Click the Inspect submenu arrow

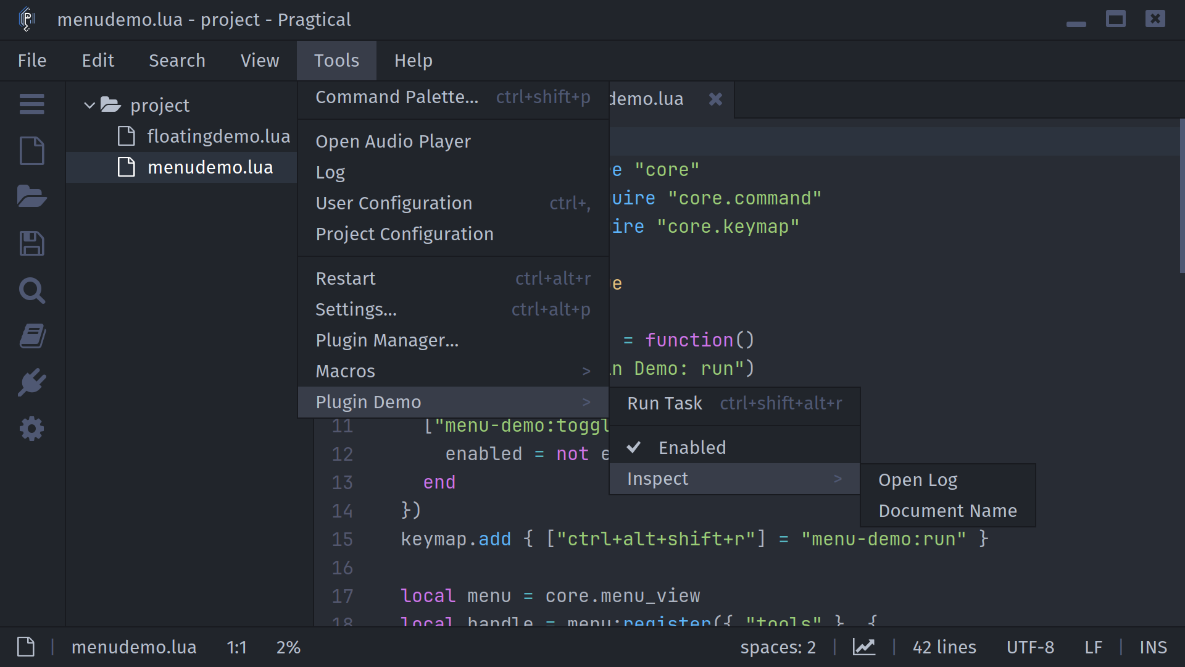pos(838,479)
